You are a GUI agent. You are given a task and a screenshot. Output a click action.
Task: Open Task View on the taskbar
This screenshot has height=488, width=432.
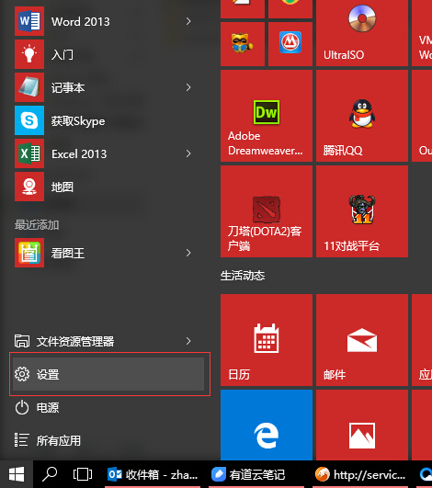click(x=83, y=474)
